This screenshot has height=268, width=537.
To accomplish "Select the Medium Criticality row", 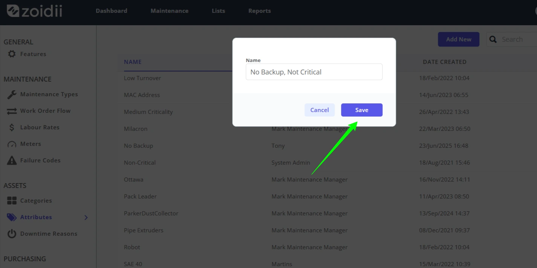I will click(x=327, y=112).
